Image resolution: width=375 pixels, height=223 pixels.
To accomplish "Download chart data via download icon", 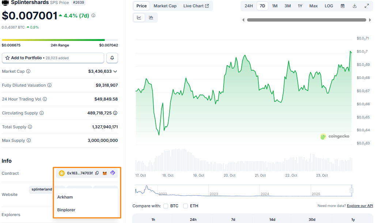I will click(x=355, y=6).
